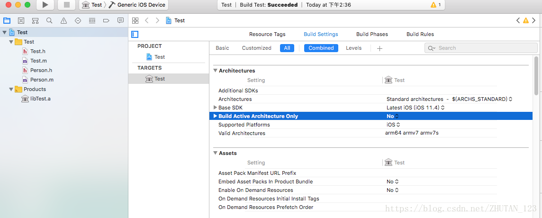Go forward with the right chevron
The width and height of the screenshot is (542, 218).
click(x=158, y=20)
